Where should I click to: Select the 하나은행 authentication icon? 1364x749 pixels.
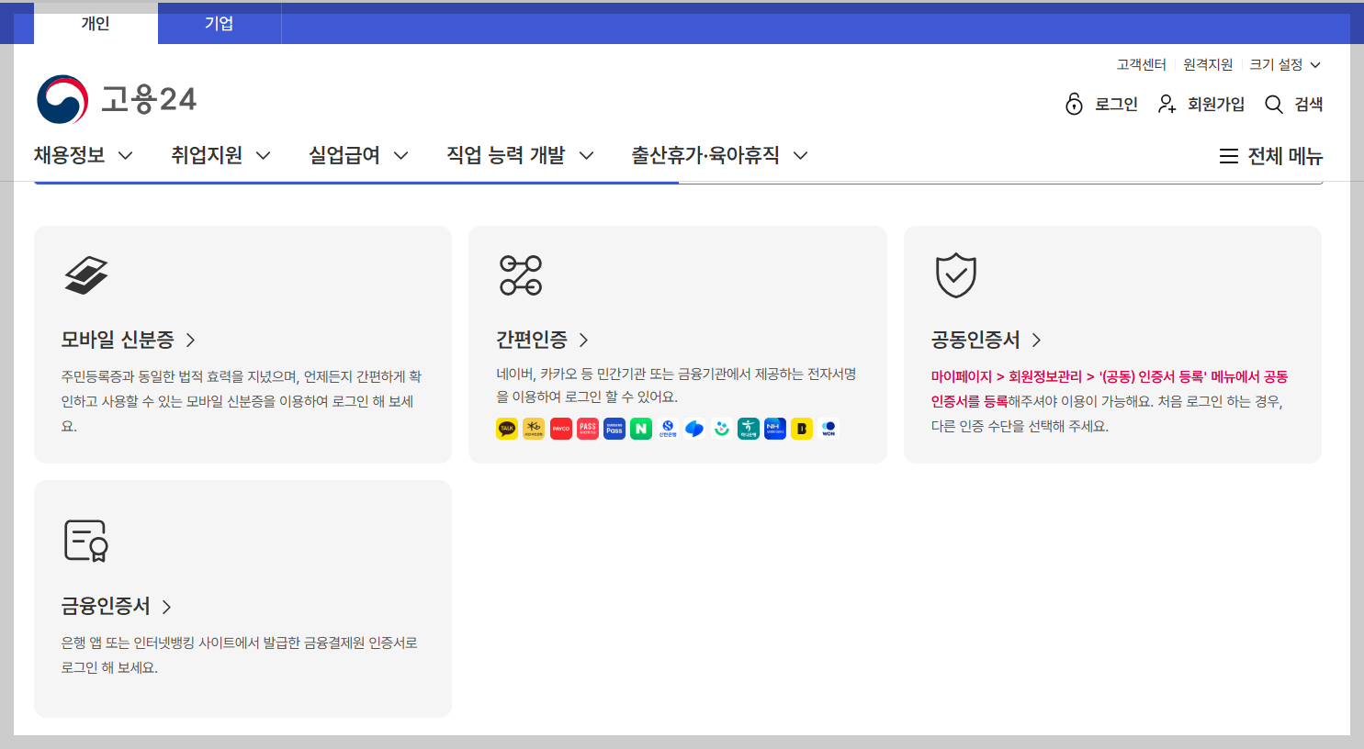click(748, 428)
